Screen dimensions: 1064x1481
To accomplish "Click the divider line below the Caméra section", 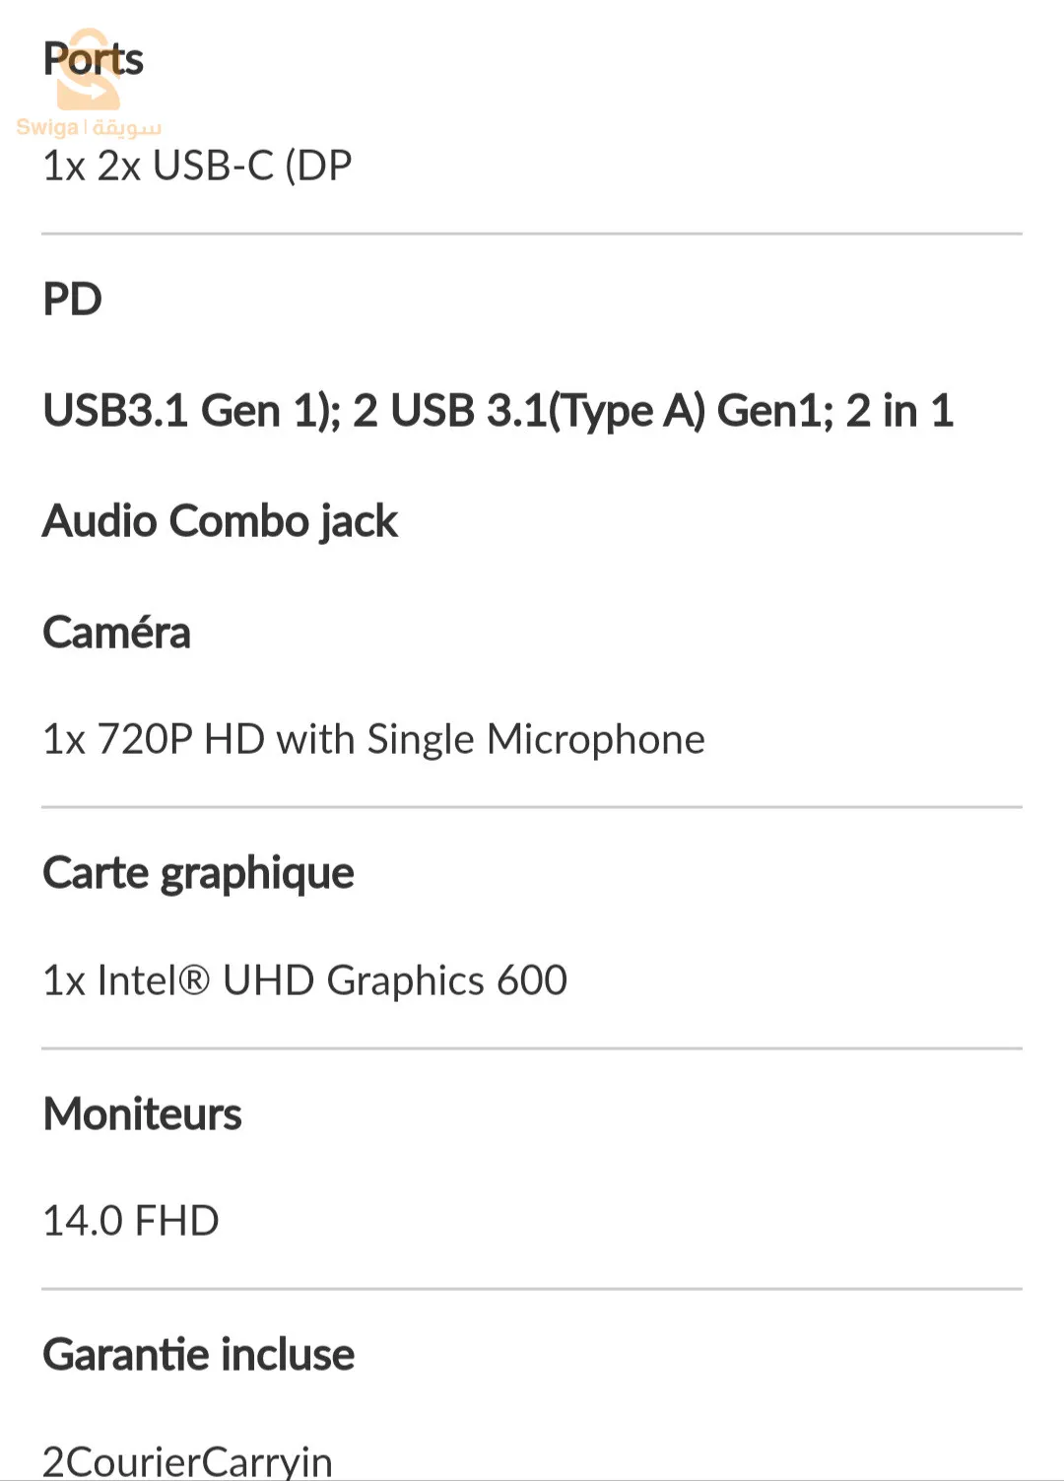I will 532,807.
